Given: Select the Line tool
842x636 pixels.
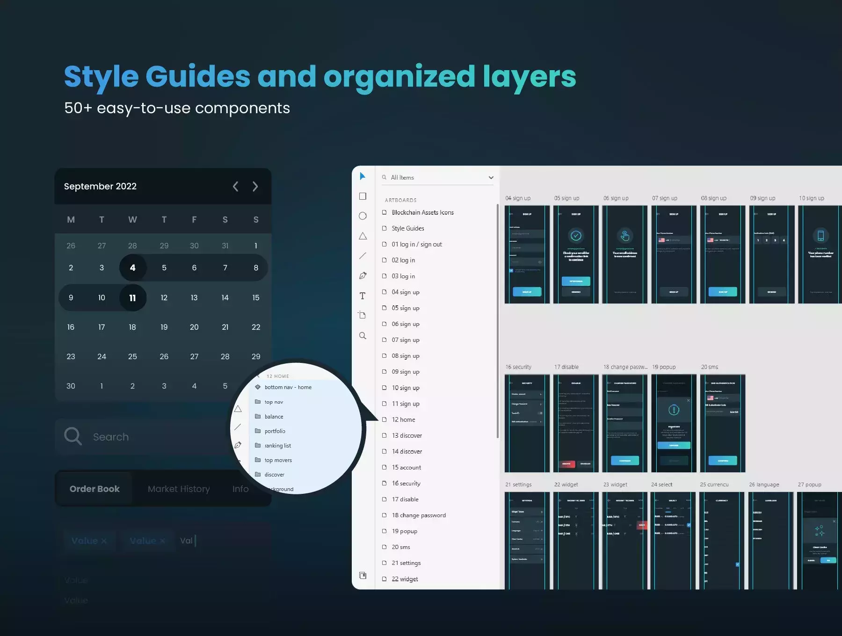Looking at the screenshot, I should coord(363,256).
